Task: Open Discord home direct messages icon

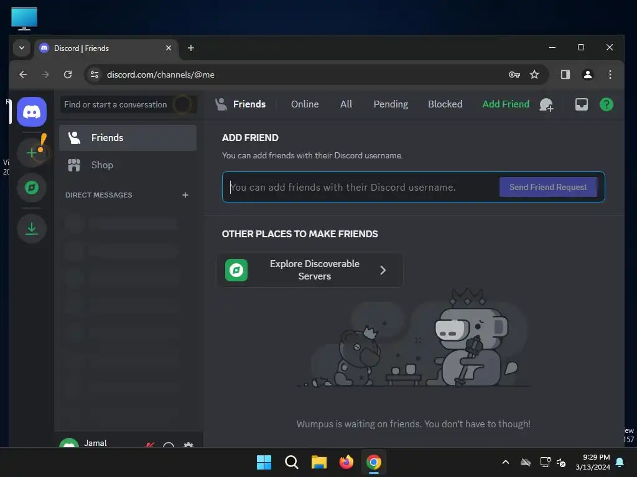Action: 32,112
